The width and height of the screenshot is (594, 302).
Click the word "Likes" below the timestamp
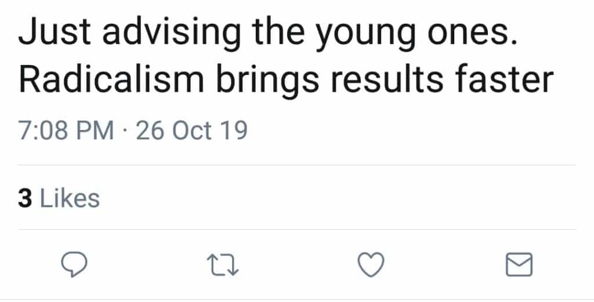[x=70, y=199]
